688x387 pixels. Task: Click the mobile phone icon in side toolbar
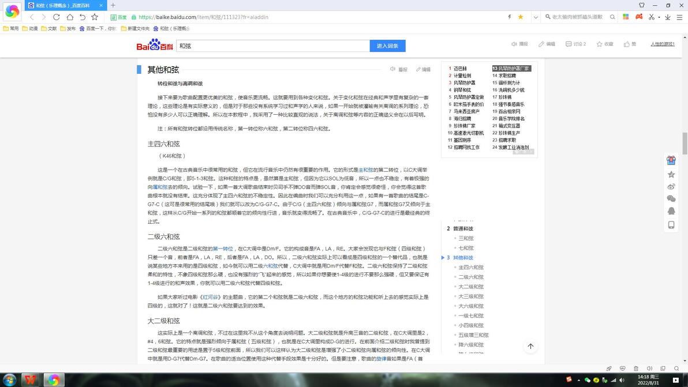671,225
